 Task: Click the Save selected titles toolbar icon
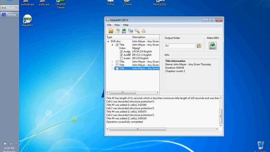pyautogui.click(x=124, y=31)
